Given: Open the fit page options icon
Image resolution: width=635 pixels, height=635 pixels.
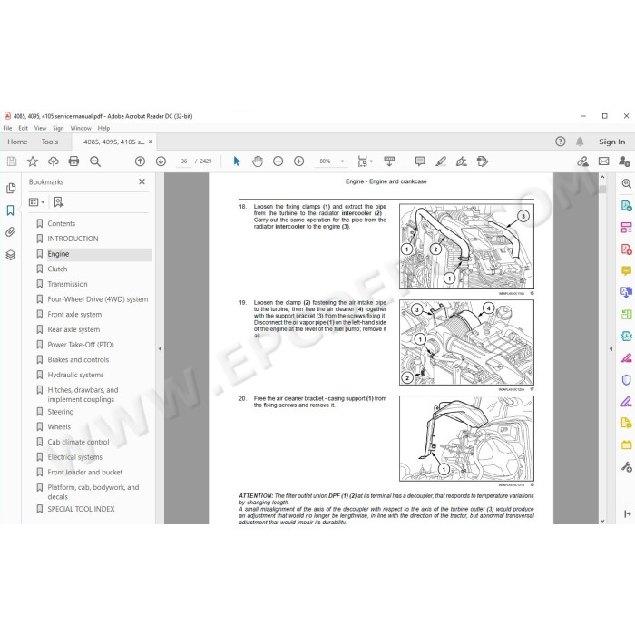Looking at the screenshot, I should tap(365, 161).
